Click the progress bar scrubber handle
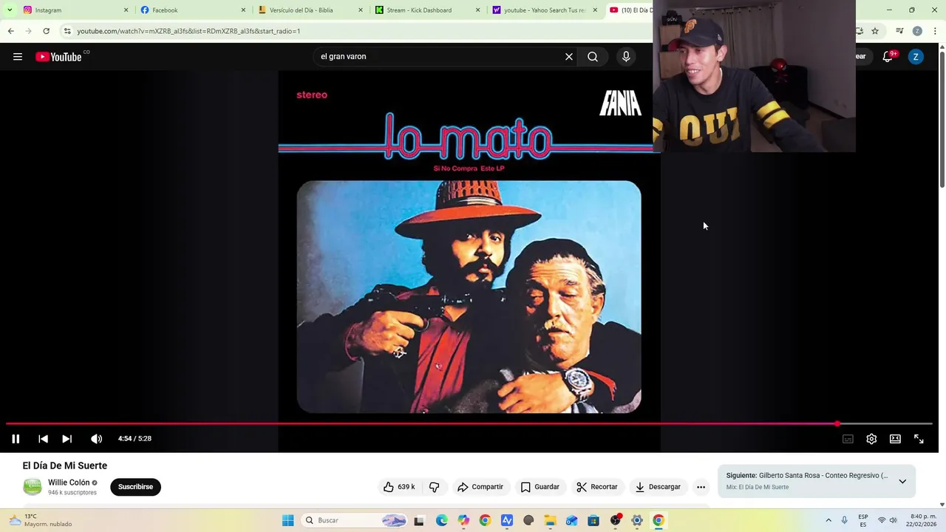The width and height of the screenshot is (946, 532). coord(837,424)
